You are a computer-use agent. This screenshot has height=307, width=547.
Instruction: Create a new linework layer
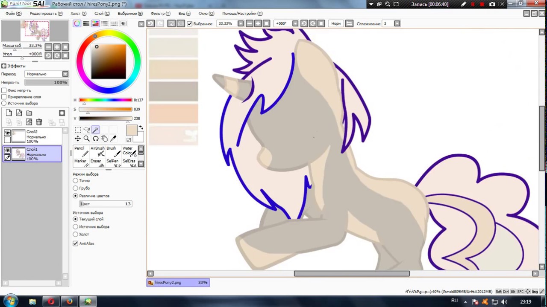19,113
